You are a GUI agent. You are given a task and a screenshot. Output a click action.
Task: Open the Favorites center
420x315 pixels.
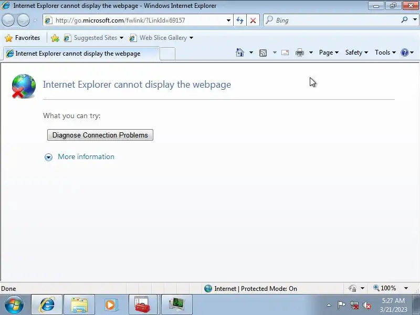tap(22, 38)
